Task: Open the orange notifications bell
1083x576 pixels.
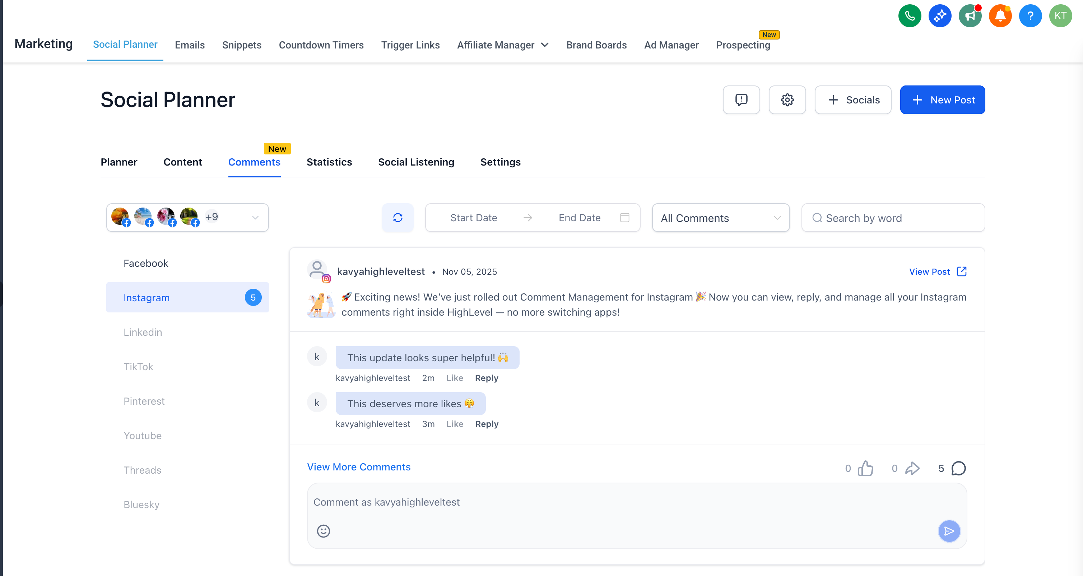Action: click(x=1000, y=16)
